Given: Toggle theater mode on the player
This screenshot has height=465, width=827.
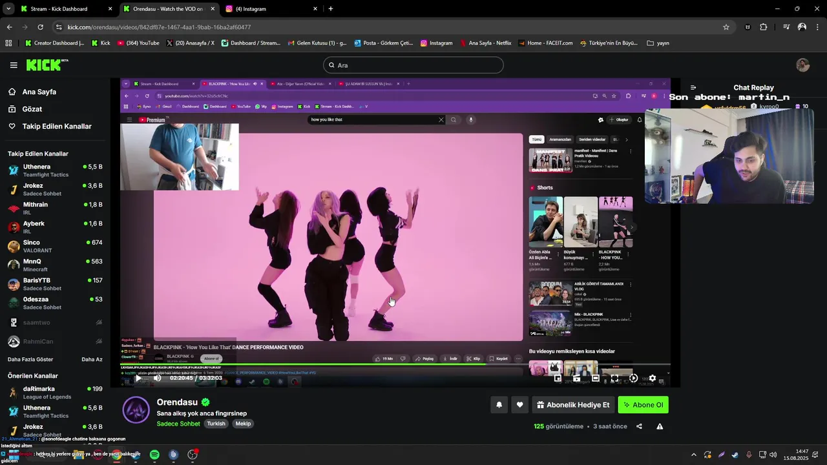Looking at the screenshot, I should tap(596, 378).
